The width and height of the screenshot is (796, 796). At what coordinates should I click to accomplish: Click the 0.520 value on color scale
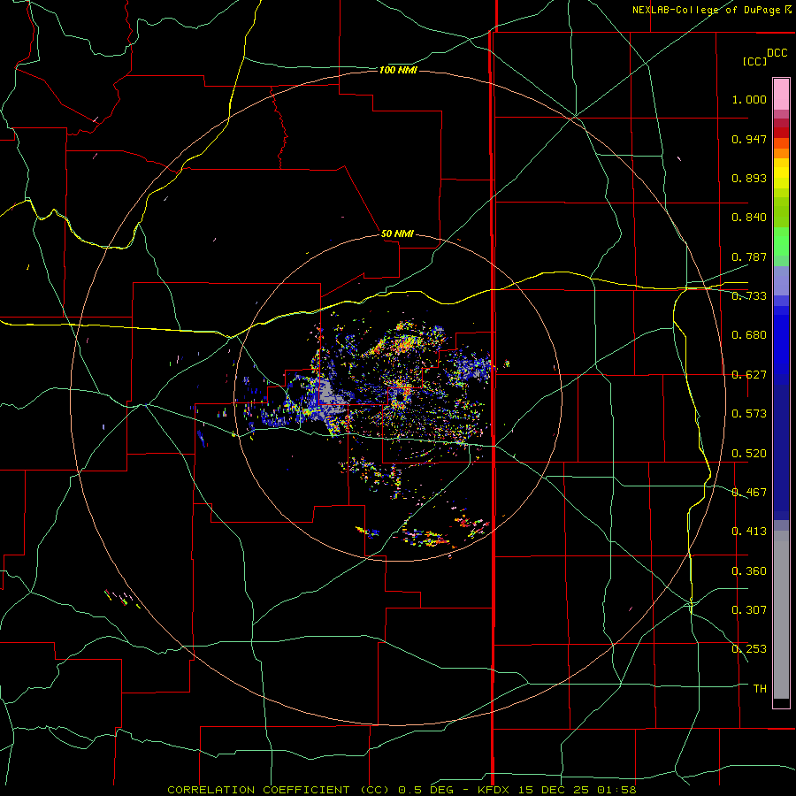point(749,454)
